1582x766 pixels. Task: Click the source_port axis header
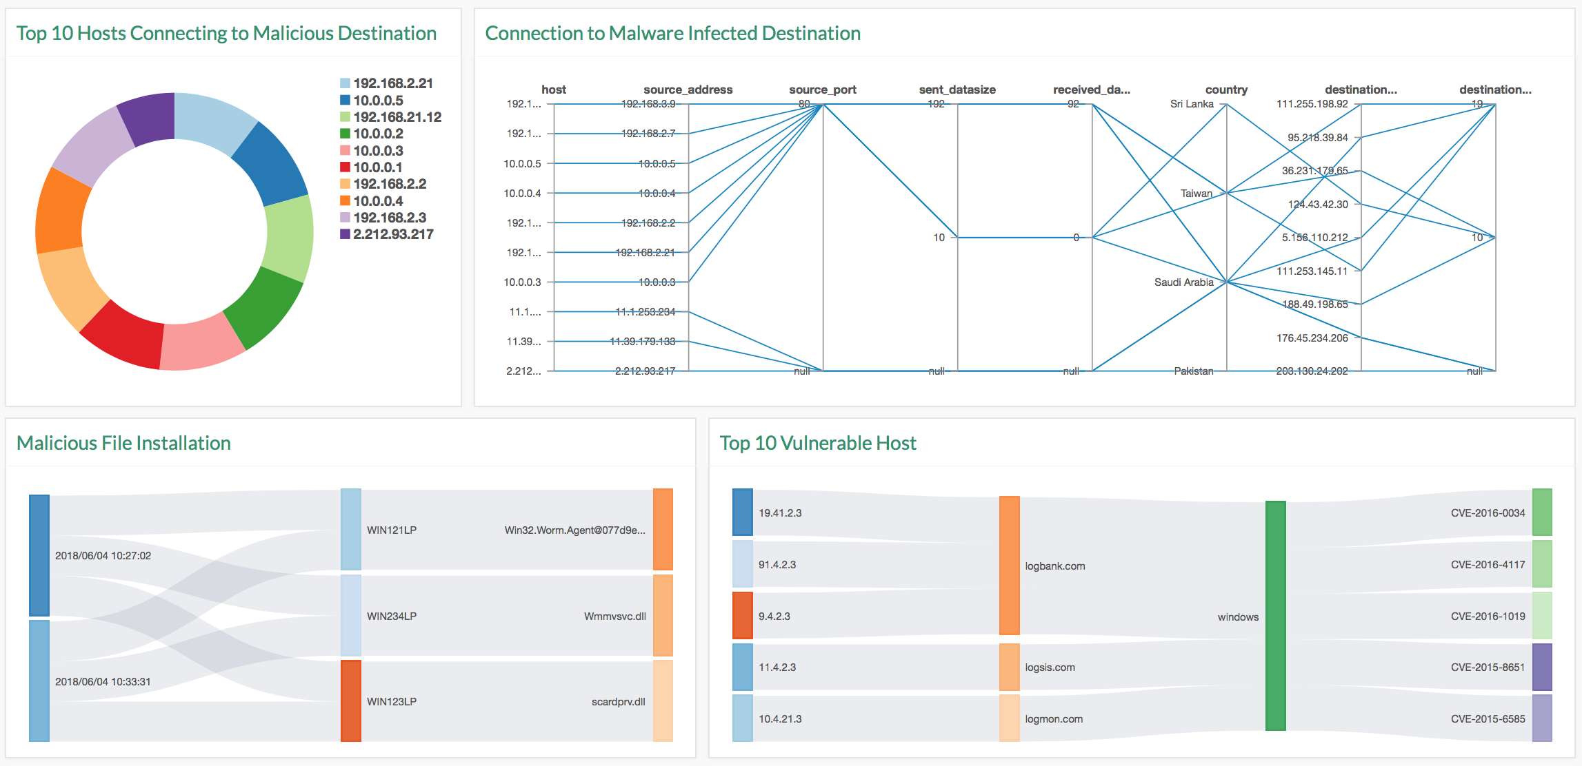click(822, 90)
